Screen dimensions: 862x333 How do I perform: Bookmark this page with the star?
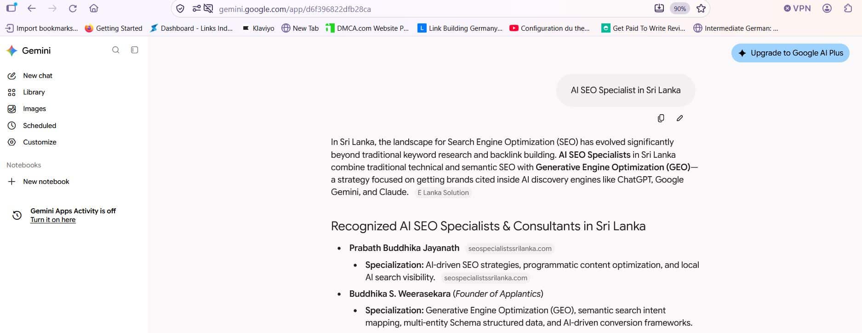click(x=701, y=8)
